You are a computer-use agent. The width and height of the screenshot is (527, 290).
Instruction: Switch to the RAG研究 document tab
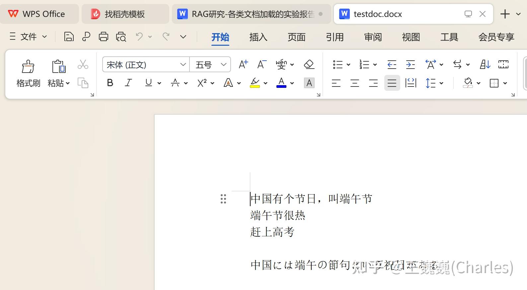251,14
